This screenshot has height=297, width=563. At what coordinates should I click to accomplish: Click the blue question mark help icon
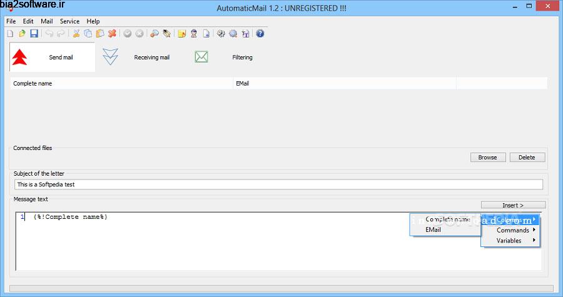260,34
